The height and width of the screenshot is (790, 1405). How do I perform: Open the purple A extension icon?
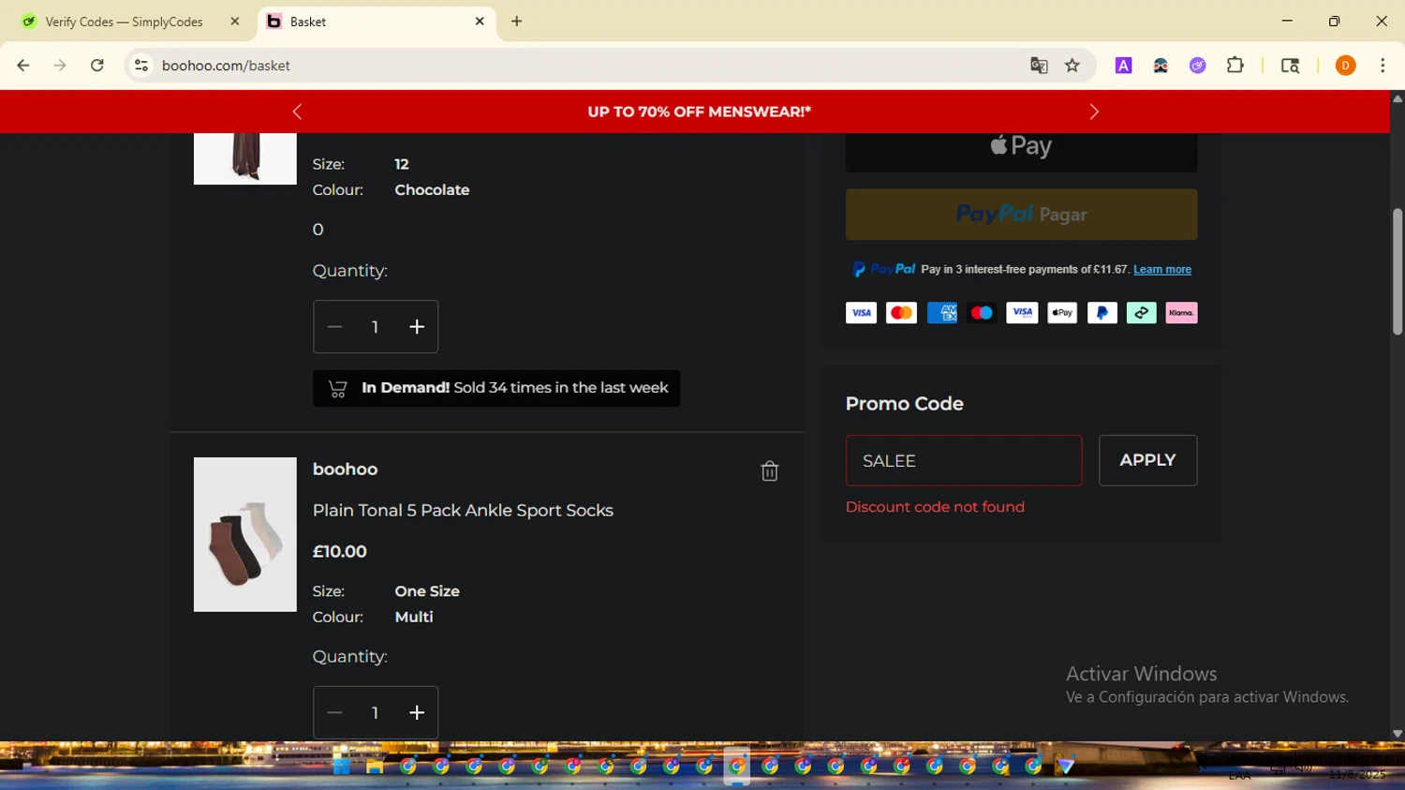click(x=1123, y=66)
